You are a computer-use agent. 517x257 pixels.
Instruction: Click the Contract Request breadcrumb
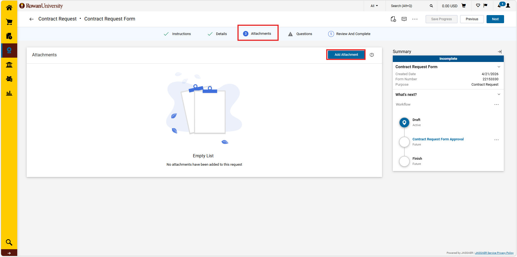click(x=57, y=19)
